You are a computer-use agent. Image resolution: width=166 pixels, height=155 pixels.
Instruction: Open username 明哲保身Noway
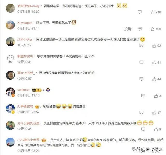[x=29, y=6]
